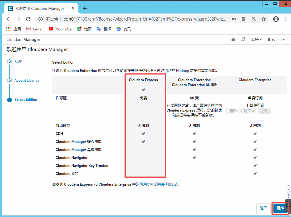
Task: Click the 许可证 row label
Action: tap(61, 98)
